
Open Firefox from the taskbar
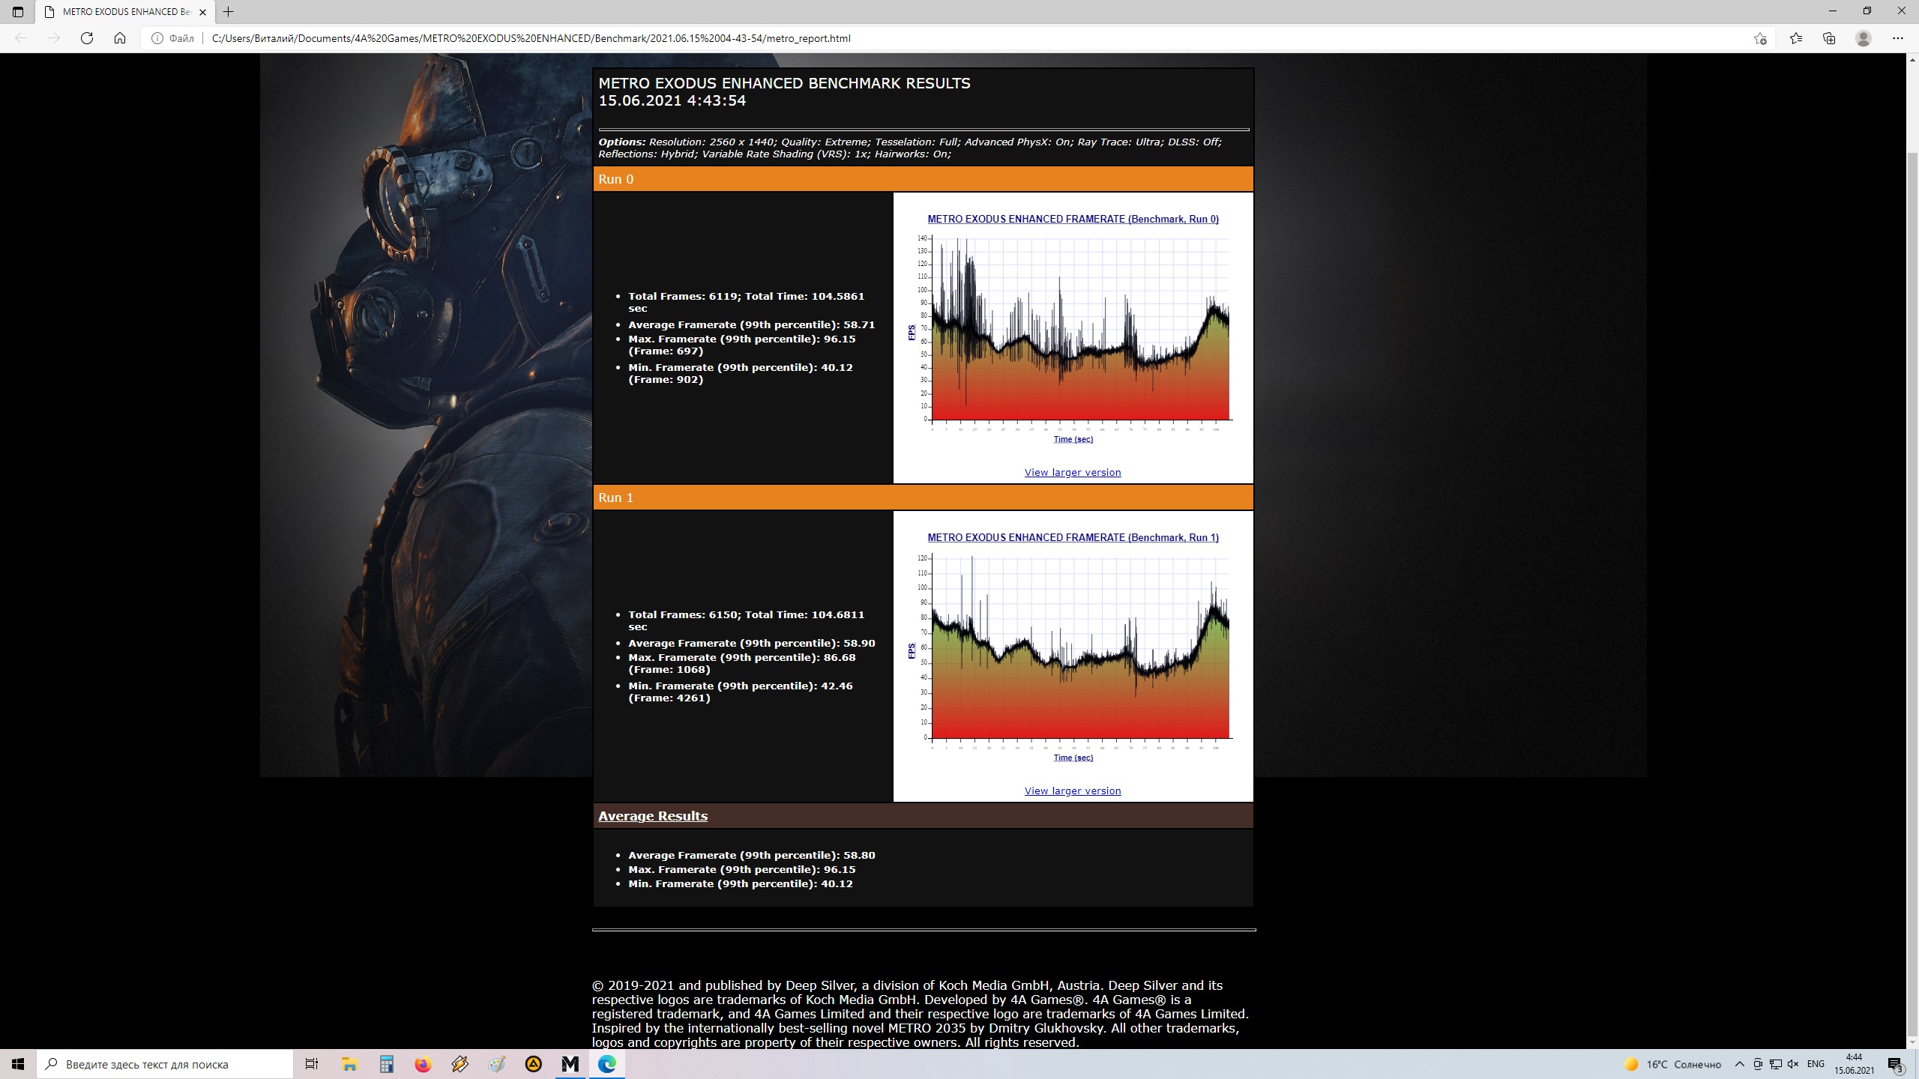[423, 1064]
